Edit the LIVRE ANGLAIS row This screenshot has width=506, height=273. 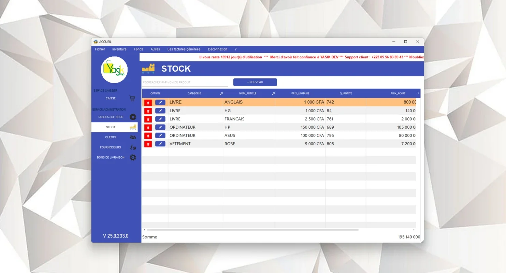coord(160,102)
